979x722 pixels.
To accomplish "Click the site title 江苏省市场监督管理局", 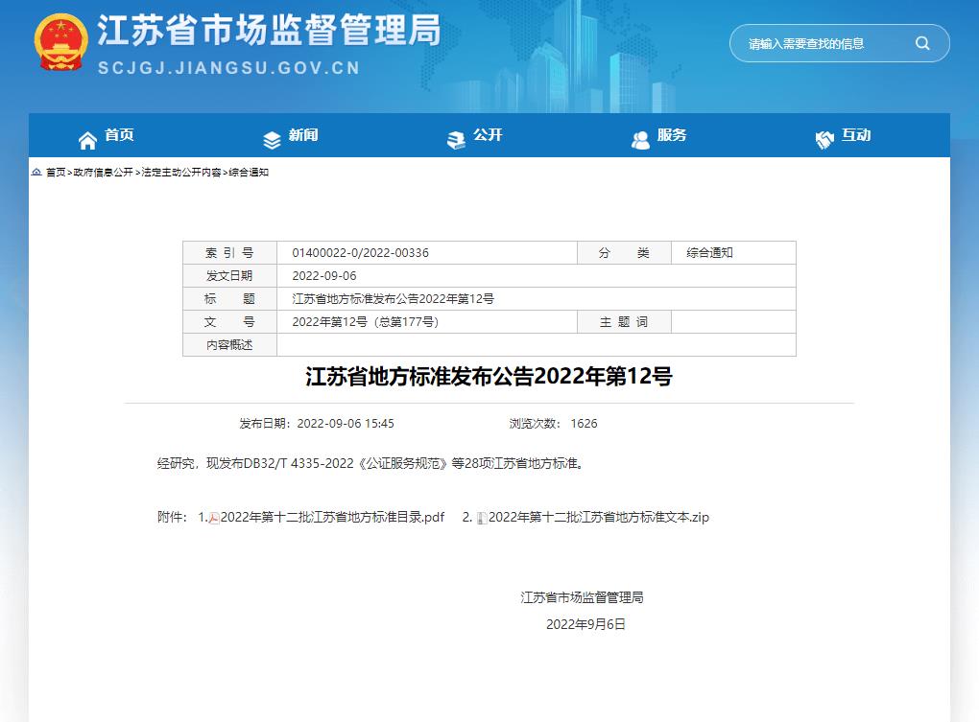I will 269,30.
